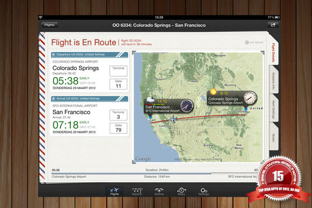The width and height of the screenshot is (312, 208).
Task: Tap the San Francisco map callout
Action: tap(168, 106)
